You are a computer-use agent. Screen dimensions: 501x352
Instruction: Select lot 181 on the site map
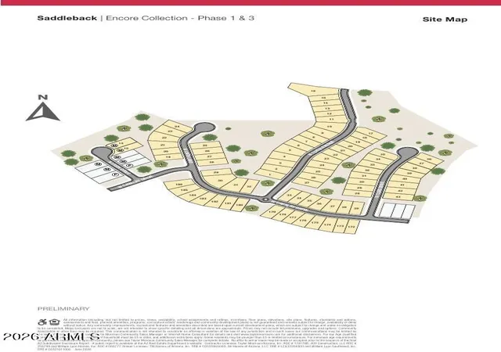228,203
